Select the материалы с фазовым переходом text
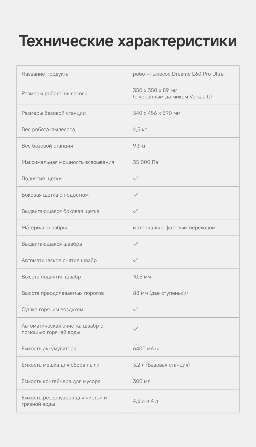256x447 pixels. click(x=174, y=228)
